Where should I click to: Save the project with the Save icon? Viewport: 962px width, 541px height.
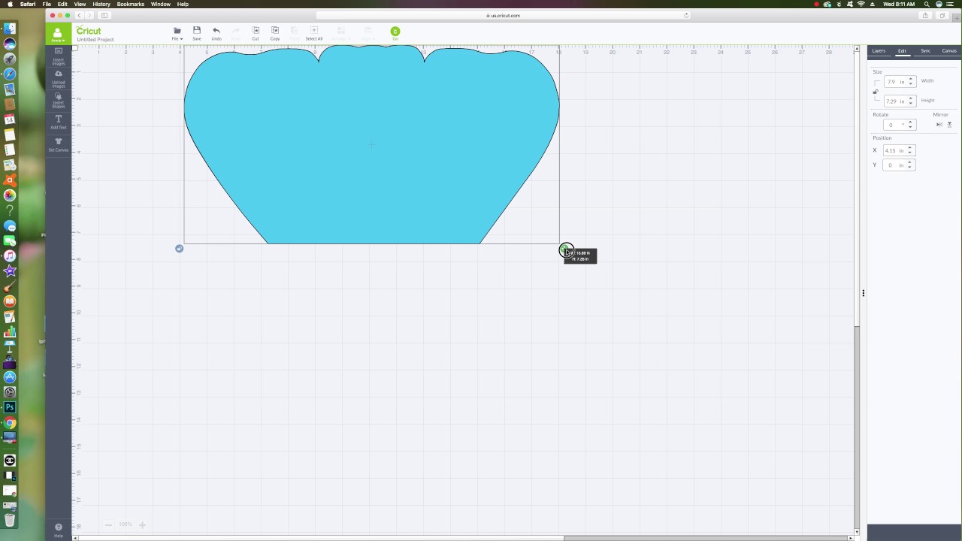(x=197, y=33)
